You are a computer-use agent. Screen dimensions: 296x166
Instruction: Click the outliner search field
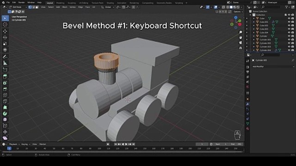[x=270, y=7]
